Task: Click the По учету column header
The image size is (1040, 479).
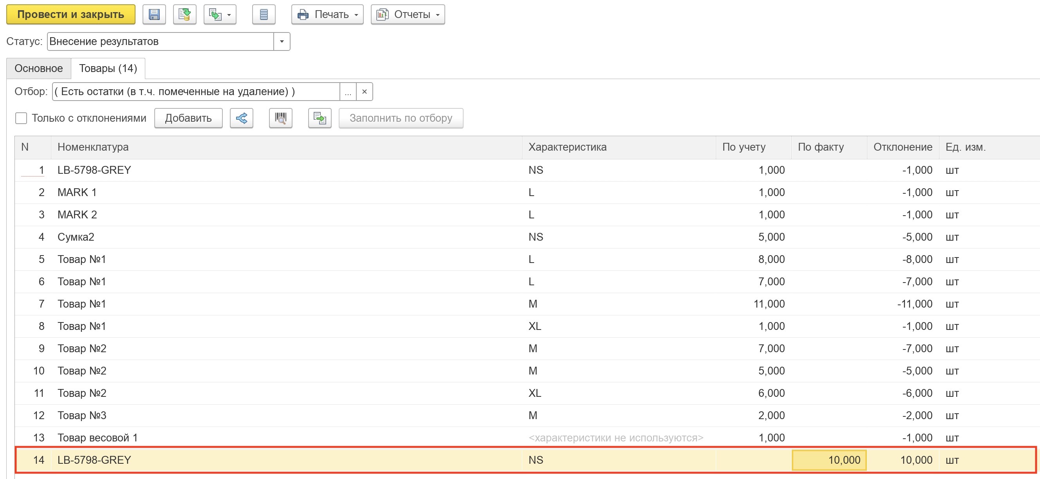Action: coord(753,147)
